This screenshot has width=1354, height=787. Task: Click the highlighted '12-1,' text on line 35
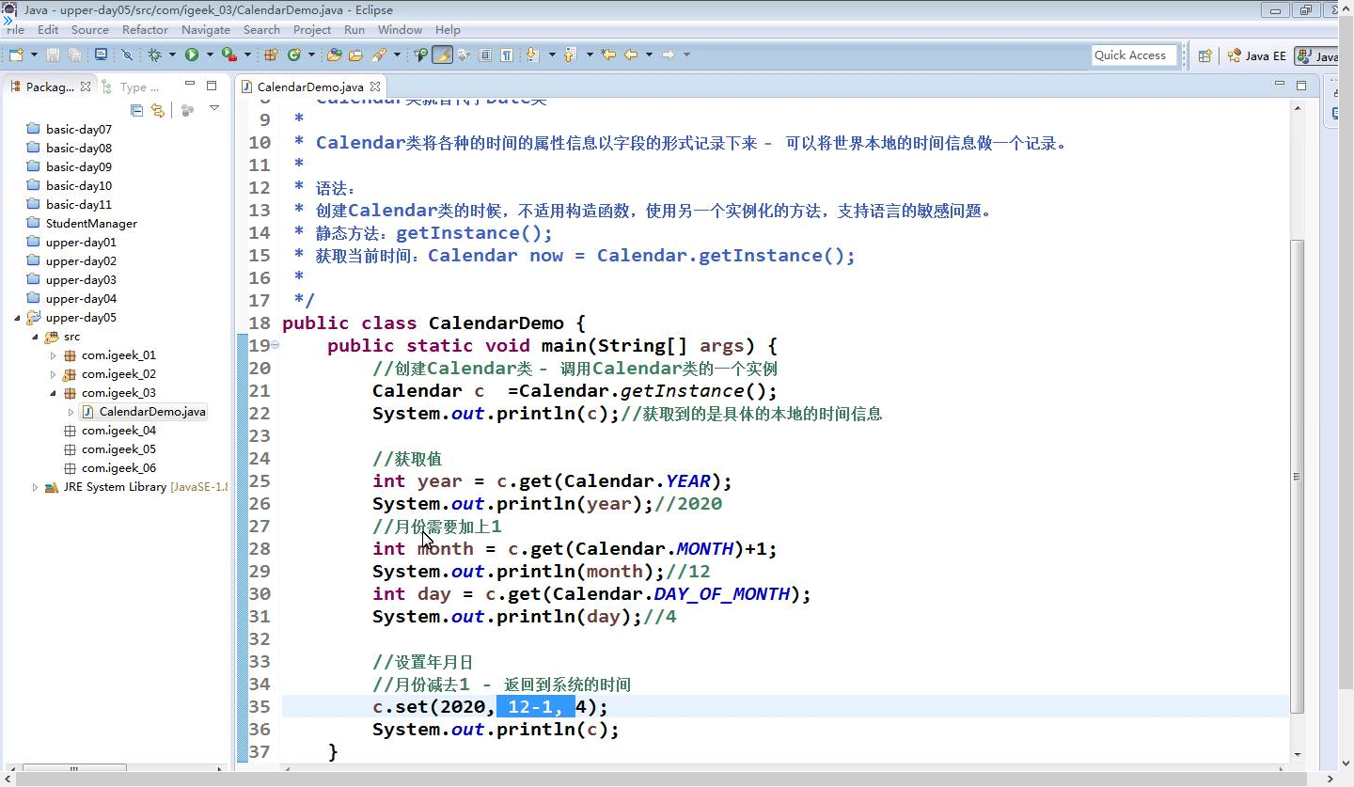(x=536, y=706)
